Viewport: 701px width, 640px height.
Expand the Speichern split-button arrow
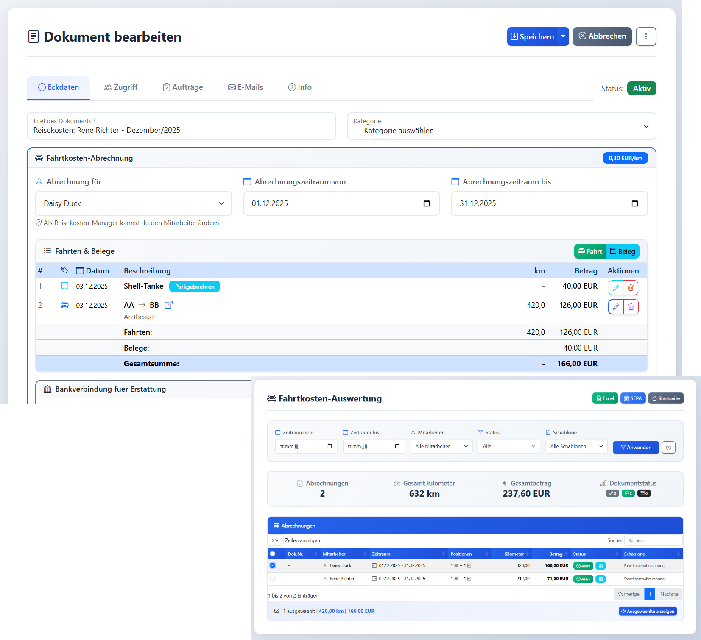pos(563,36)
